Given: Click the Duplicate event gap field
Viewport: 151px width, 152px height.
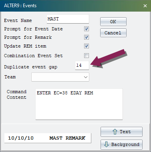Looking at the screenshot, I should (x=82, y=65).
